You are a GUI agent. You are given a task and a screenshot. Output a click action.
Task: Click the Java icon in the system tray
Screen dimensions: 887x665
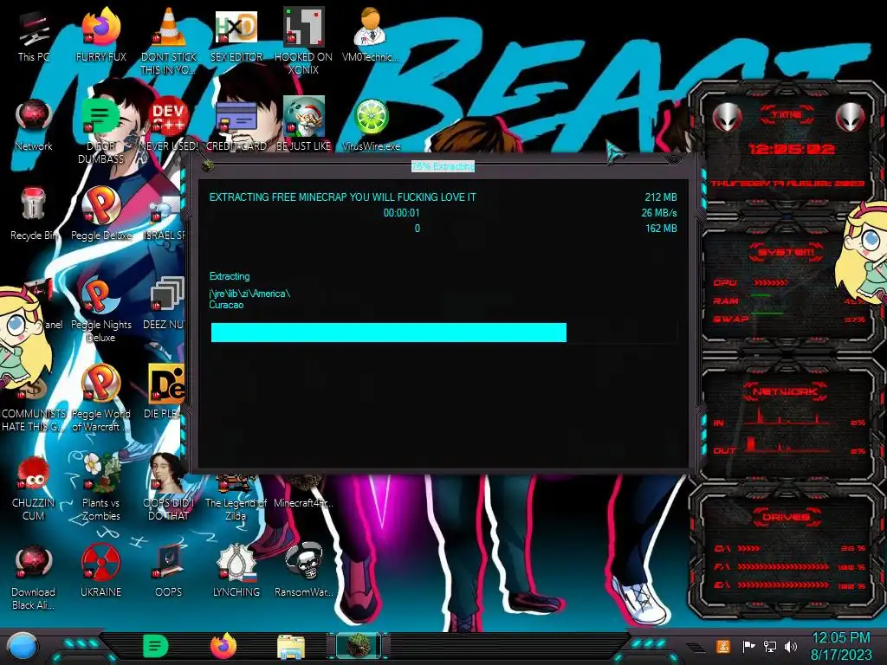click(x=723, y=646)
